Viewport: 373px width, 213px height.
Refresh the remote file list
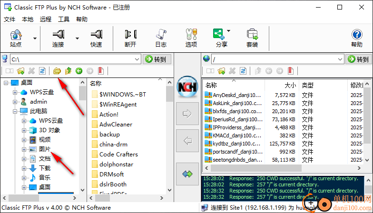(243, 71)
